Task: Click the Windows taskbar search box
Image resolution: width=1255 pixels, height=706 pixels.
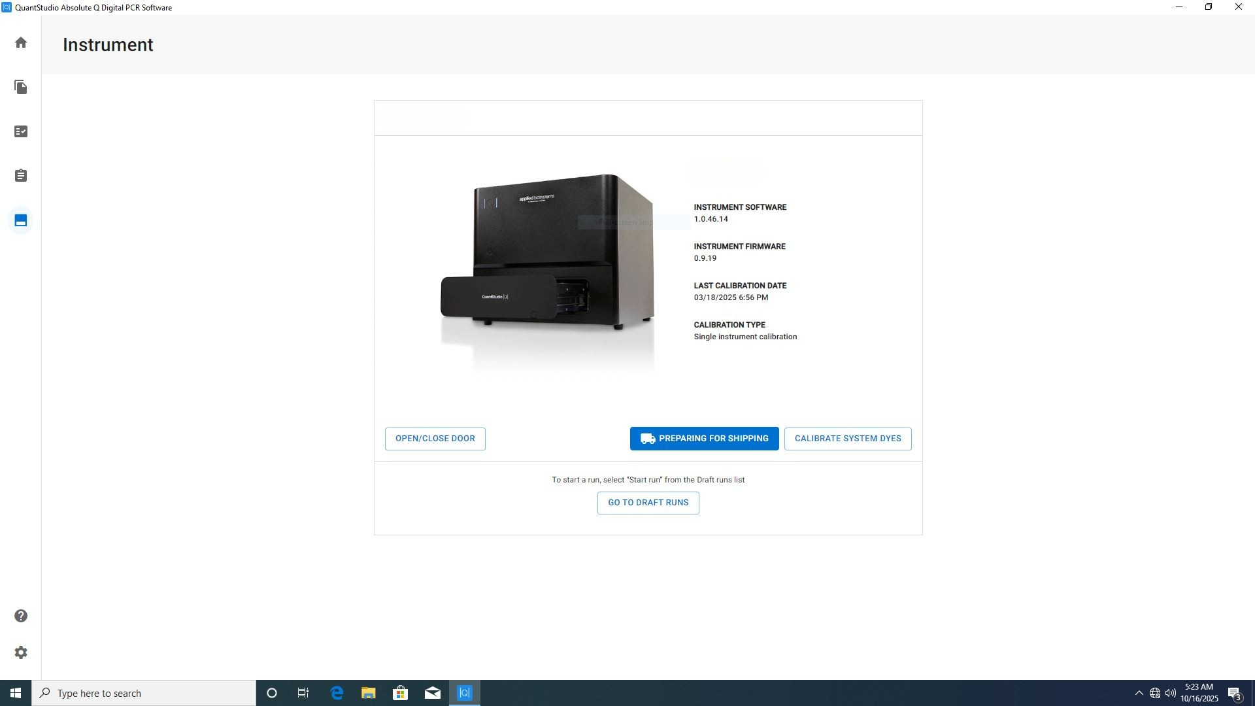Action: tap(144, 694)
